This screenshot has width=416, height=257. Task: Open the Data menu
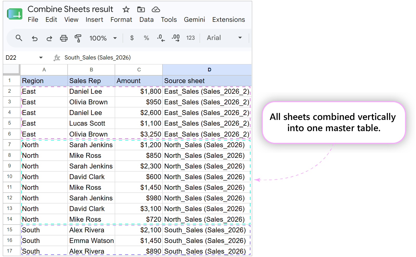pyautogui.click(x=146, y=20)
